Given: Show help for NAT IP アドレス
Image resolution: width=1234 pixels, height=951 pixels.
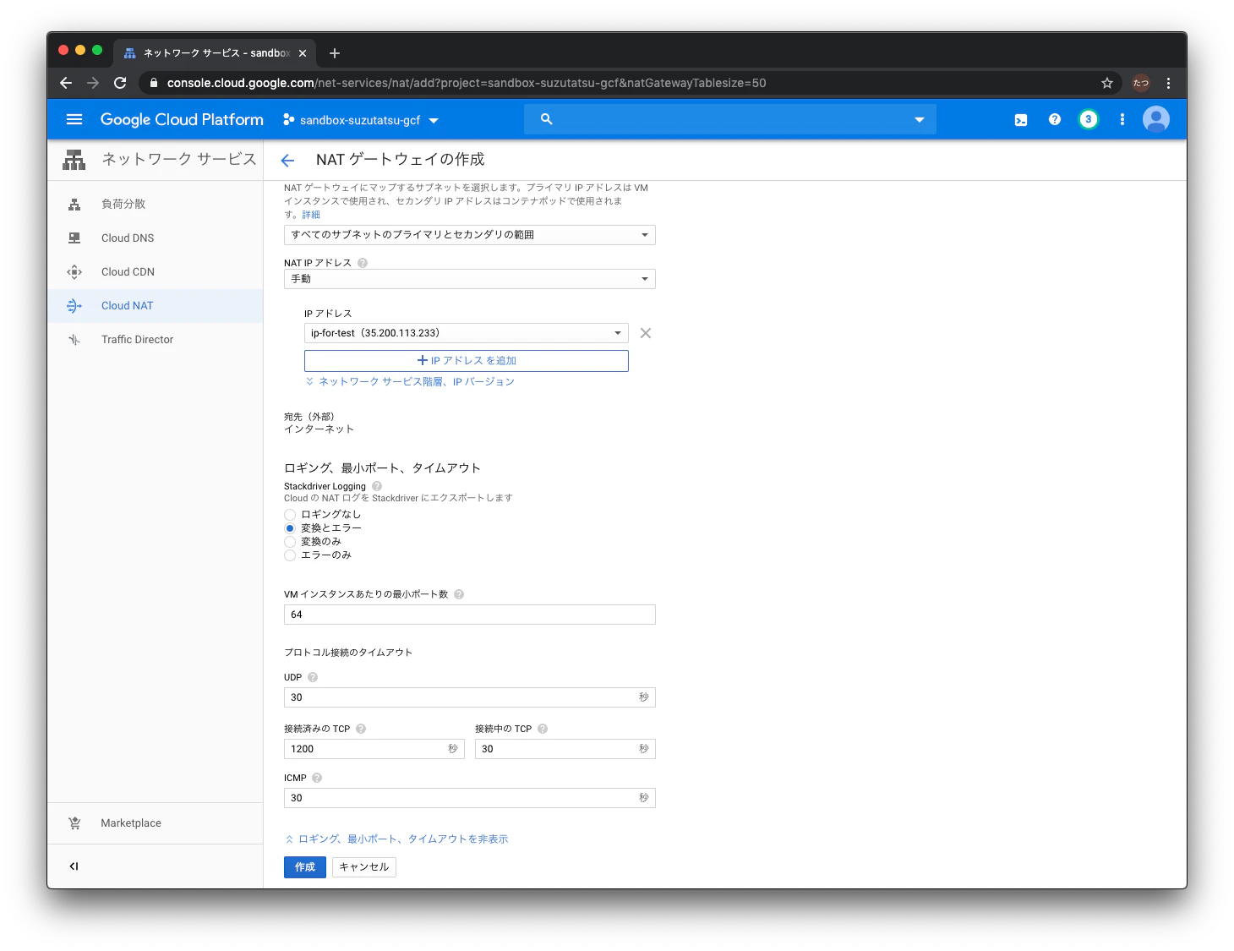Looking at the screenshot, I should pyautogui.click(x=363, y=263).
